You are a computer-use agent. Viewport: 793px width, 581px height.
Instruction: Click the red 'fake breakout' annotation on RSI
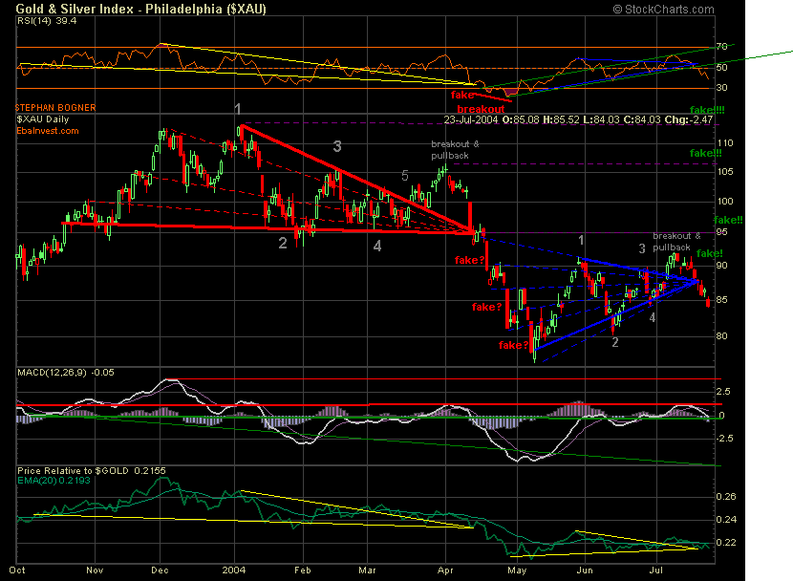[478, 101]
